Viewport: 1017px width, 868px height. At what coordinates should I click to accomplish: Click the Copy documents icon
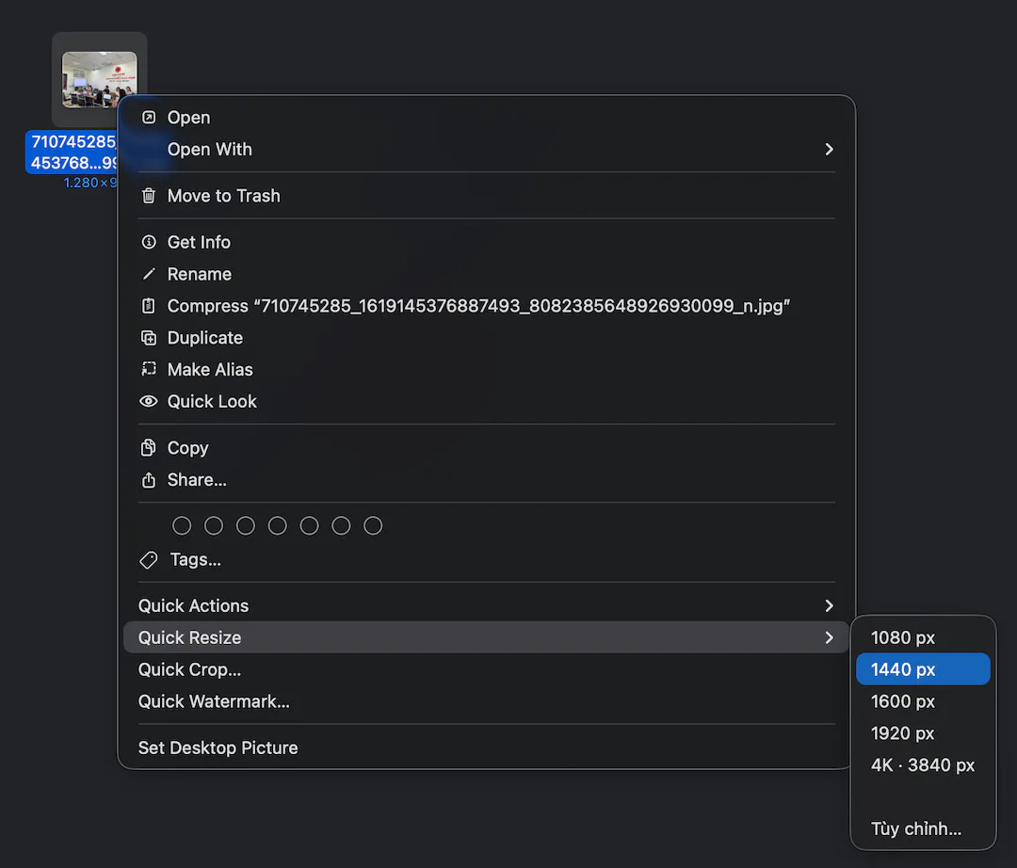149,448
